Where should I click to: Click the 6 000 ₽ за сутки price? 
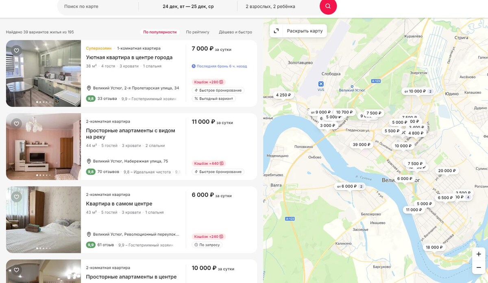[211, 195]
